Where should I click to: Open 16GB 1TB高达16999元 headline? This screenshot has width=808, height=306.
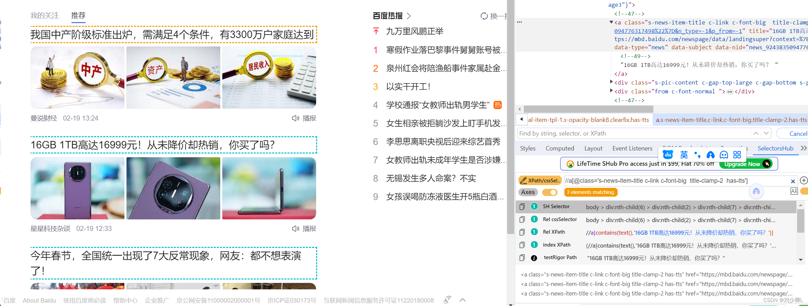(x=153, y=145)
